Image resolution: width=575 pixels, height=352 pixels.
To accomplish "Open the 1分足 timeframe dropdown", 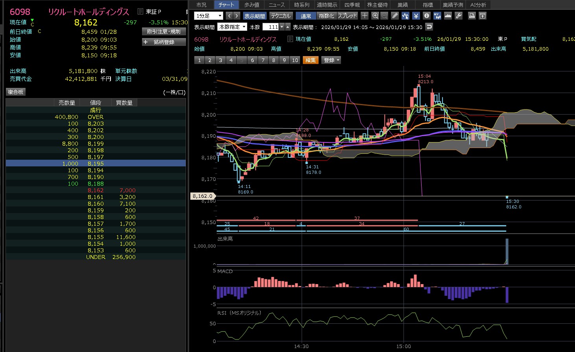I will tap(209, 16).
